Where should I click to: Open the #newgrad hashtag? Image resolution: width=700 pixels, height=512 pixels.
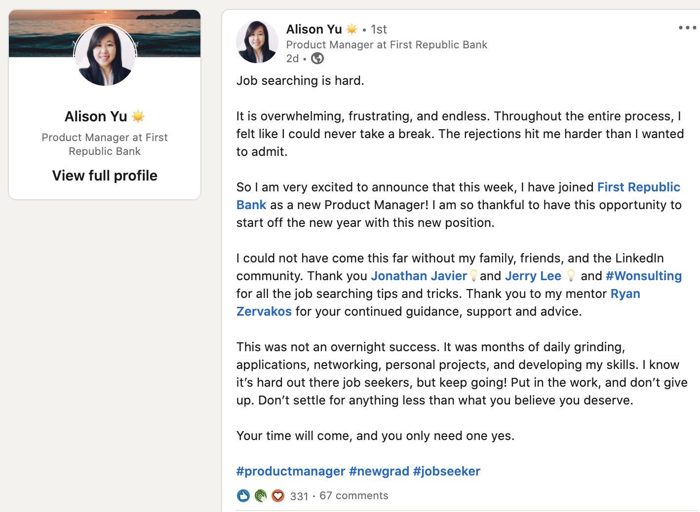coord(379,471)
